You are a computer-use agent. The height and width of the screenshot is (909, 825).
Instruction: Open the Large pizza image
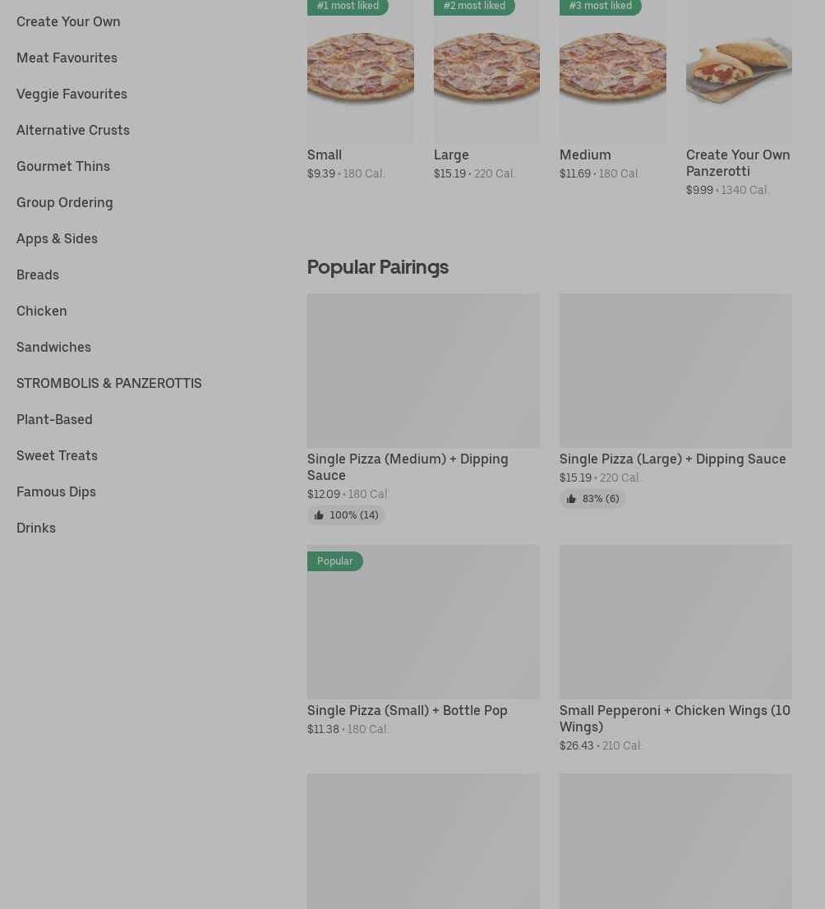tap(486, 72)
